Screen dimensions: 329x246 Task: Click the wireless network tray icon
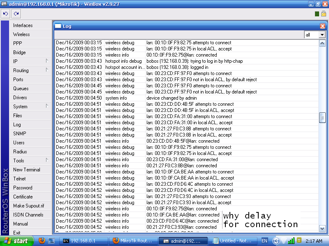click(x=284, y=241)
